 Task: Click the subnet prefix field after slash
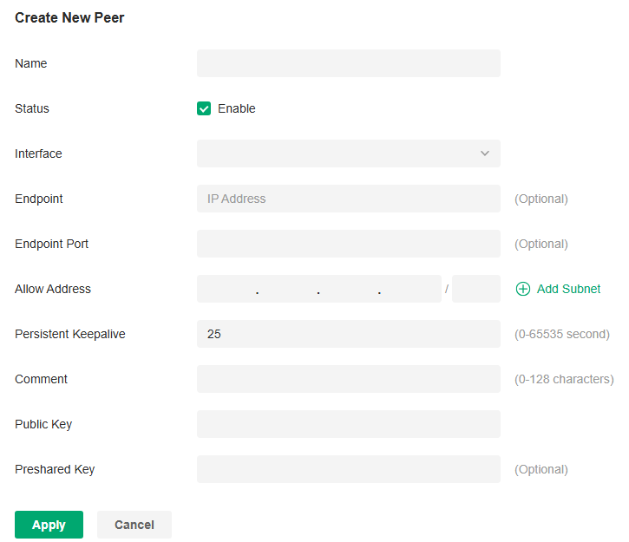(x=475, y=289)
